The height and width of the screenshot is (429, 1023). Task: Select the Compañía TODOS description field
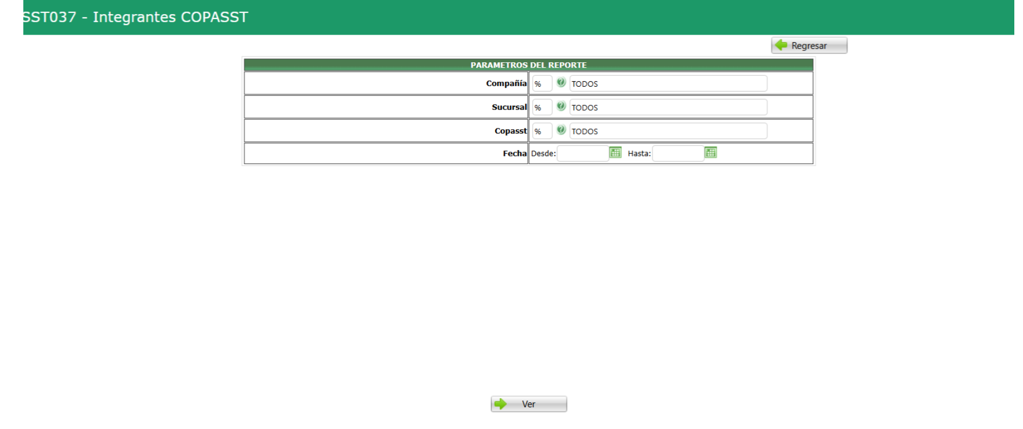(x=668, y=83)
